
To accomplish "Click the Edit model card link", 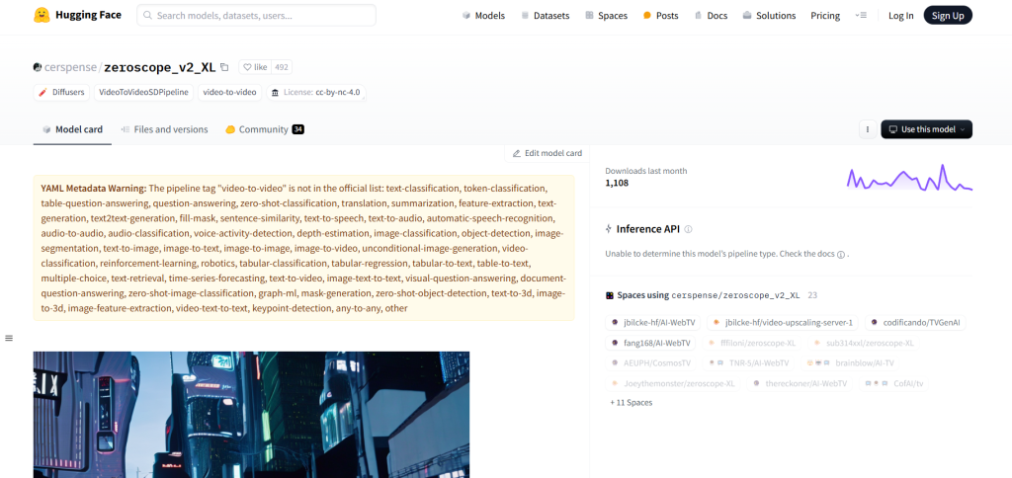I will click(x=547, y=153).
